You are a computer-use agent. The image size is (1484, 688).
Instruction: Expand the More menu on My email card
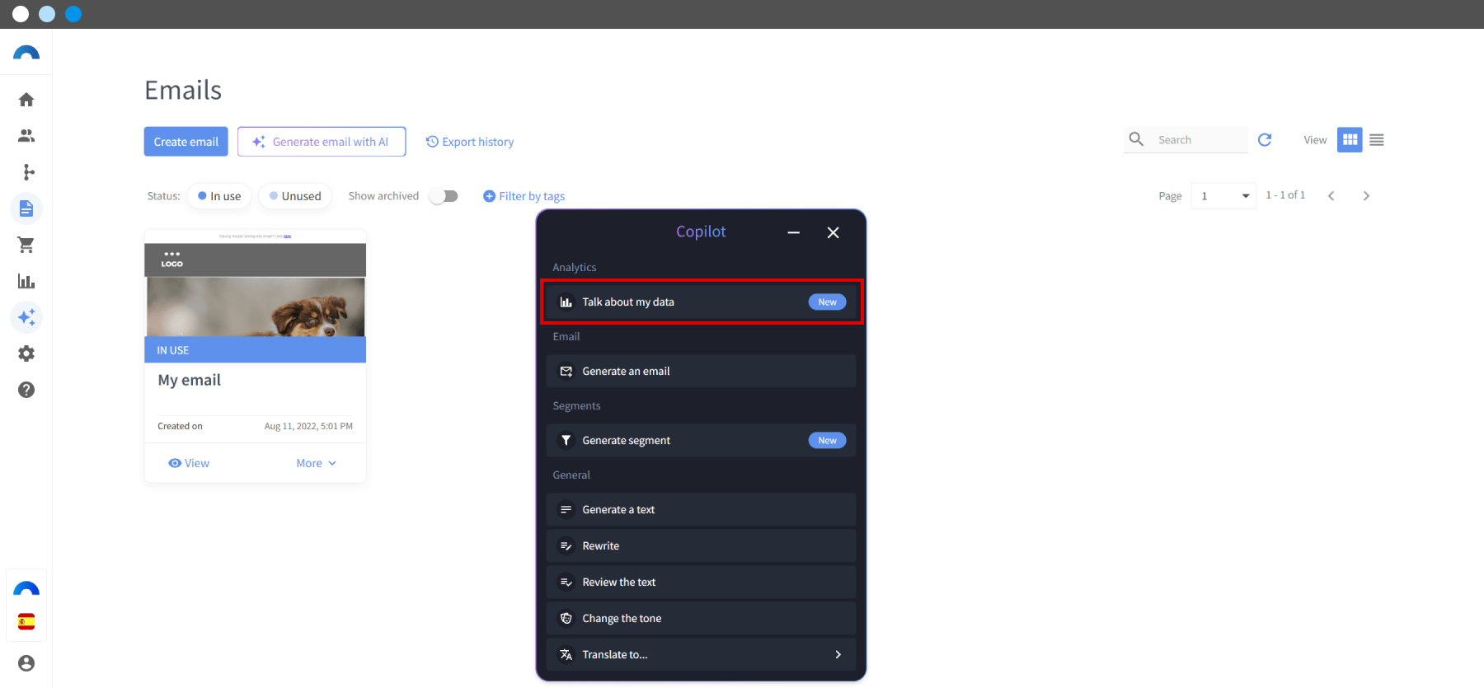click(317, 463)
